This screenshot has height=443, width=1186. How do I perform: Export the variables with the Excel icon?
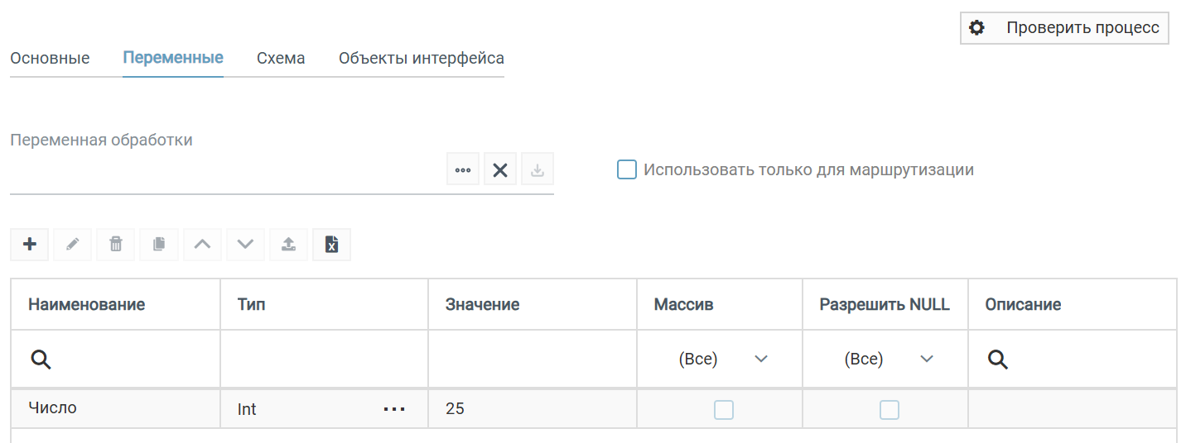pyautogui.click(x=331, y=245)
